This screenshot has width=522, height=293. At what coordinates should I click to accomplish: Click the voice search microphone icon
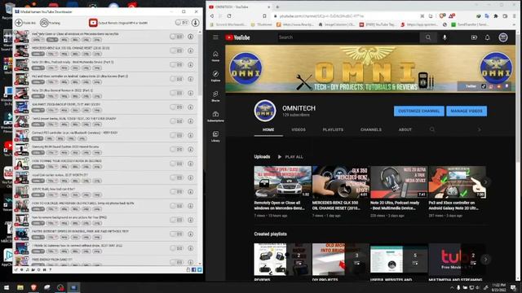[445, 37]
